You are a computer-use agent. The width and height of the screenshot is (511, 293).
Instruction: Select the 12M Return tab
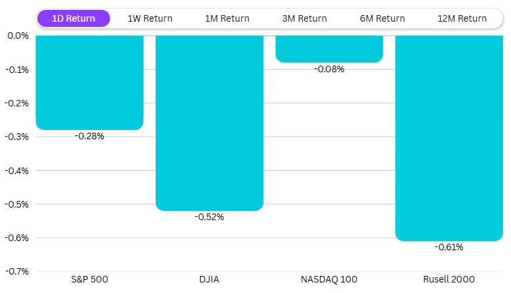point(462,18)
